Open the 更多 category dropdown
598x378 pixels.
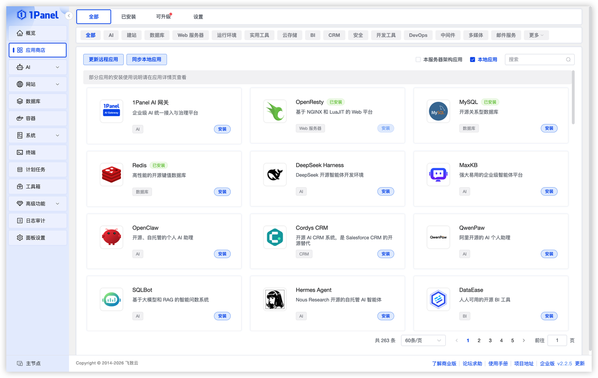click(x=536, y=35)
